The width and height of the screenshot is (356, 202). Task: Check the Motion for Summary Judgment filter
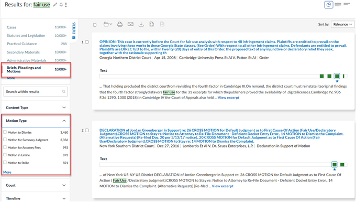[5, 140]
